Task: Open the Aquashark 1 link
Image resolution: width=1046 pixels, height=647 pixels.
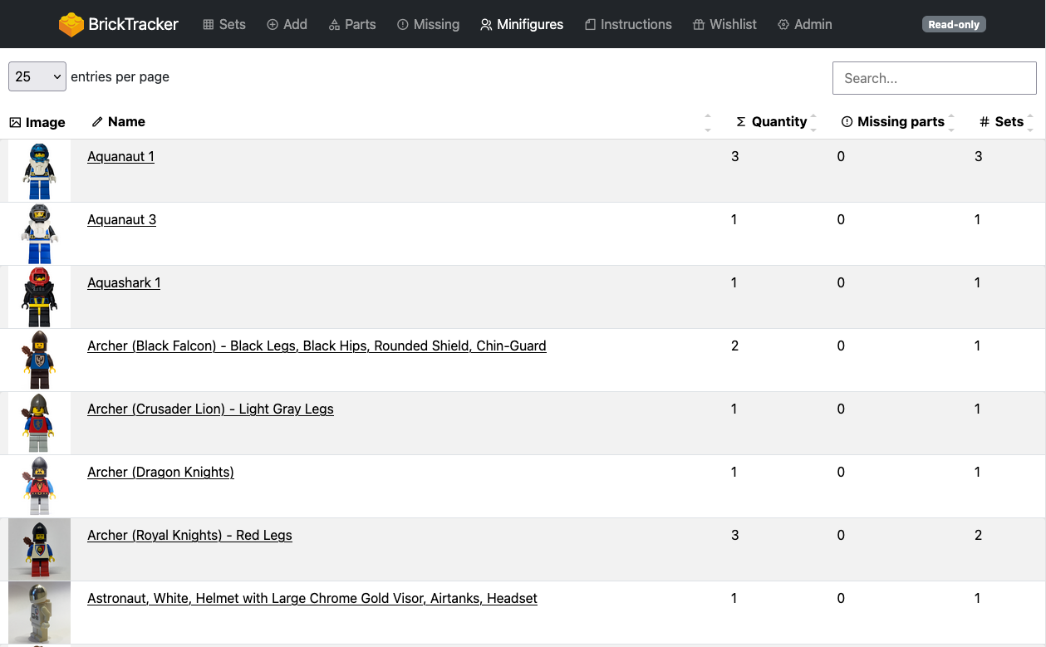Action: (124, 282)
